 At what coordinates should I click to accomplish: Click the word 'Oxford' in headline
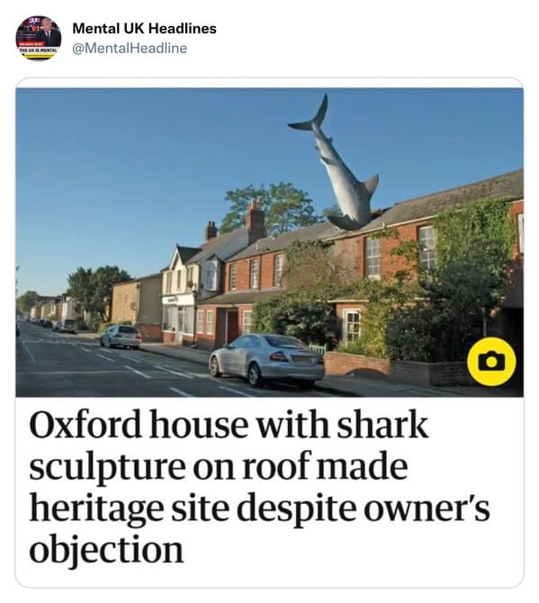point(85,425)
